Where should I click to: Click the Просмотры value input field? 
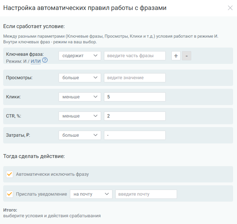(135, 78)
